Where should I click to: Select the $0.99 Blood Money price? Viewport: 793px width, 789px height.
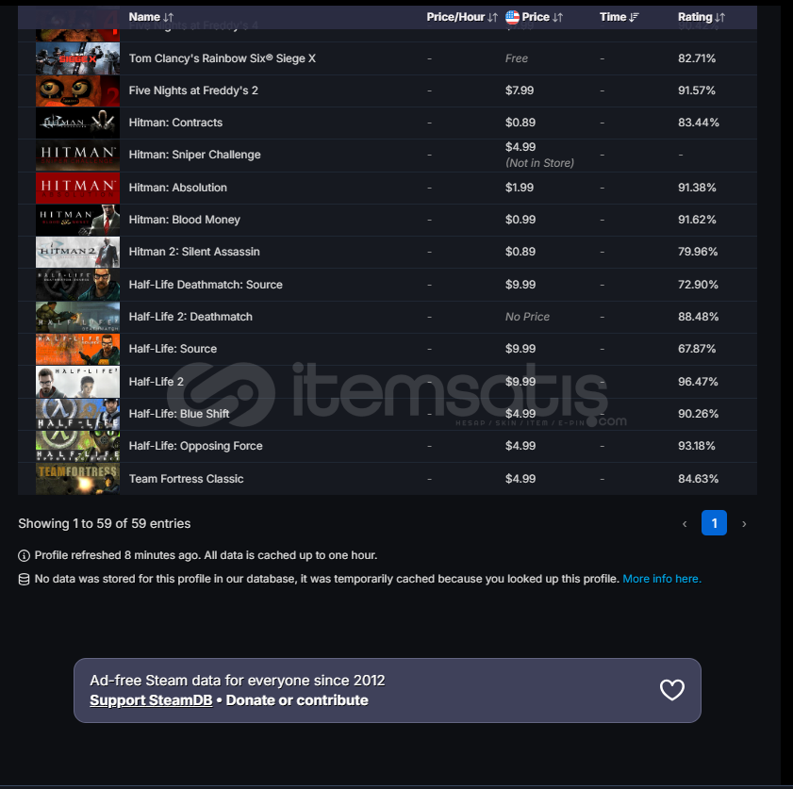click(x=520, y=220)
